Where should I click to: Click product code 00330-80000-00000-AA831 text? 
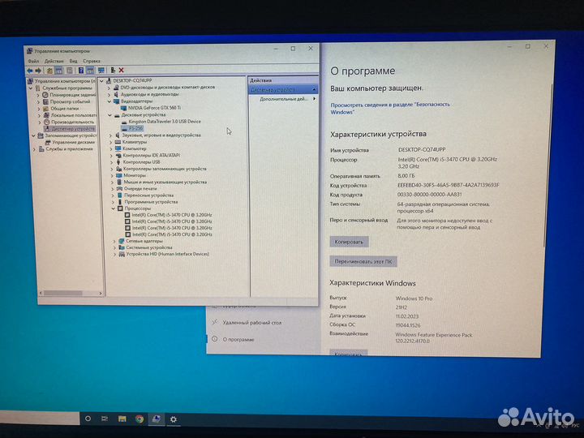click(429, 195)
